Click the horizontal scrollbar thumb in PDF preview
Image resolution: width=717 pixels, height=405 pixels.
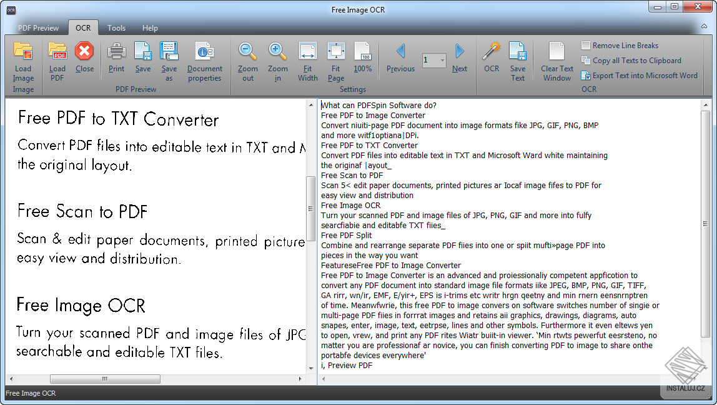(105, 379)
